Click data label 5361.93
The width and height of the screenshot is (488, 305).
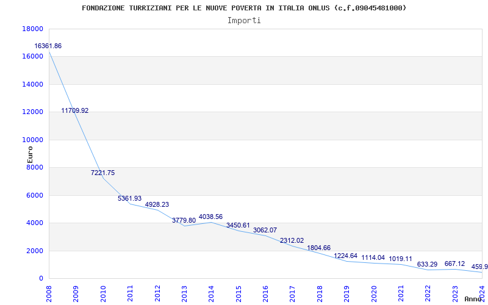pyautogui.click(x=129, y=198)
